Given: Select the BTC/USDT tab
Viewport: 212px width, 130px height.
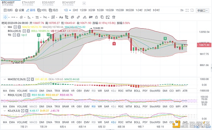Looking at the screenshot, I should pyautogui.click(x=8, y=4).
